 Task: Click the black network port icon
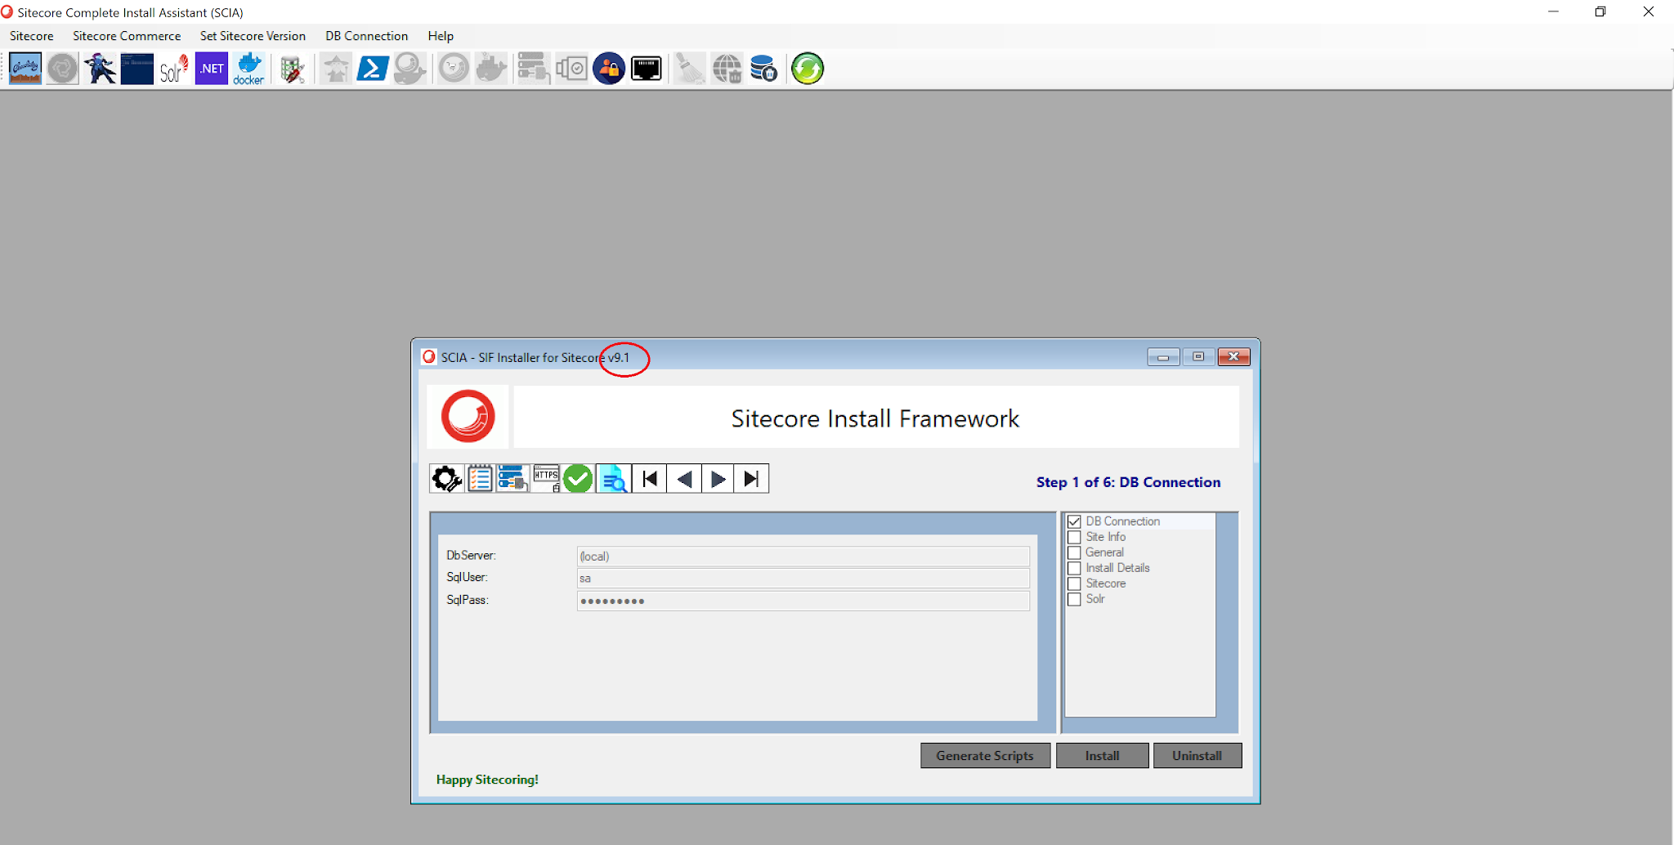647,69
